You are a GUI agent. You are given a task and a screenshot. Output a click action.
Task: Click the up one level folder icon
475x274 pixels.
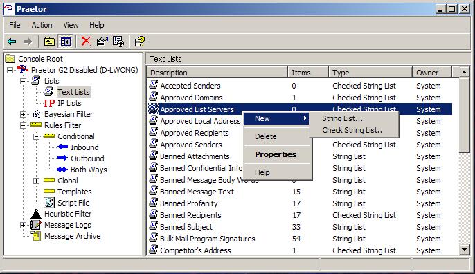point(49,42)
